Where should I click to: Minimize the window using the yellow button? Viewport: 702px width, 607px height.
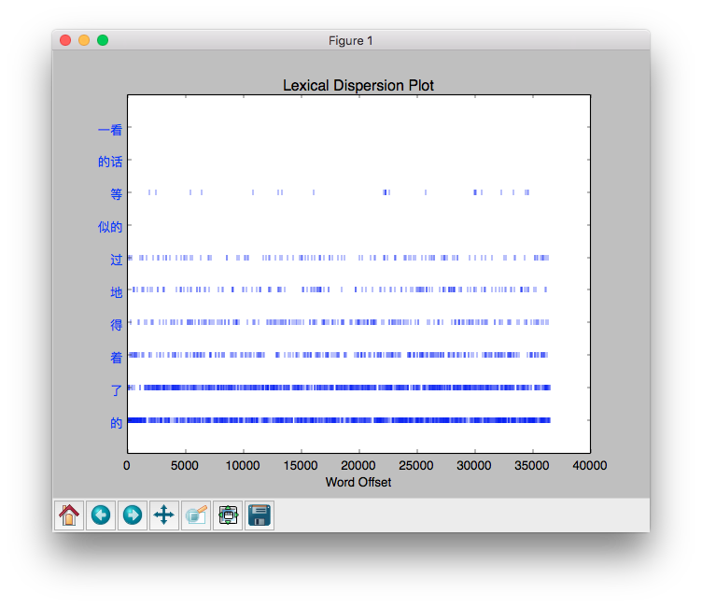click(84, 40)
